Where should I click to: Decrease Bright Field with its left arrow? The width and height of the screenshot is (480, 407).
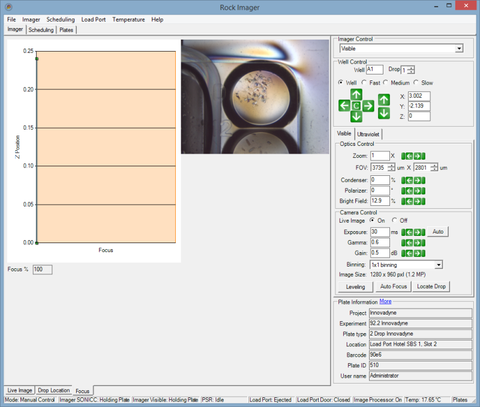pos(406,201)
